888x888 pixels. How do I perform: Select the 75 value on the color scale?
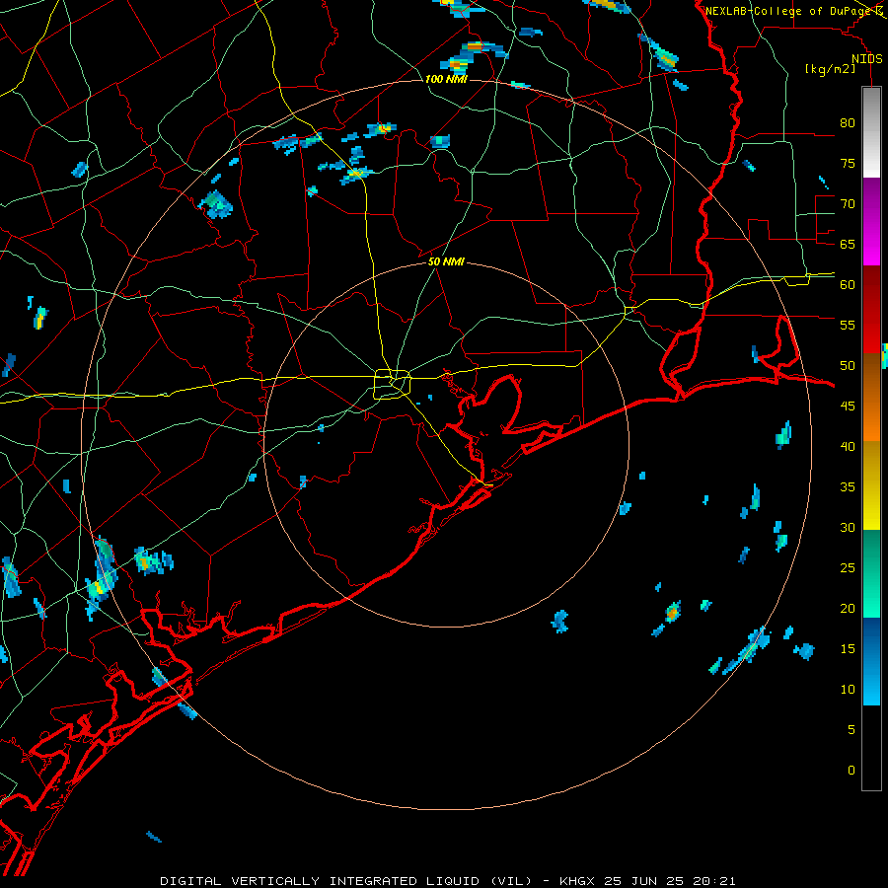tap(848, 163)
